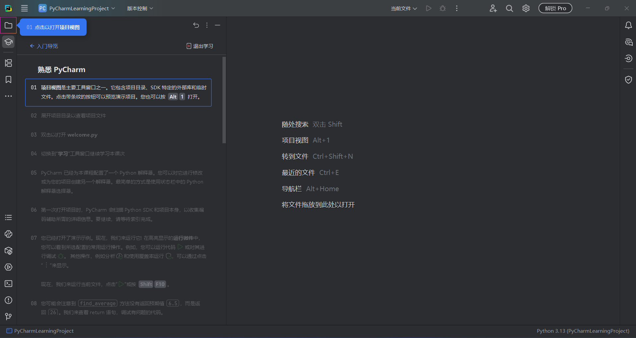
Task: Open the Structure tool window
Action: tap(8, 63)
